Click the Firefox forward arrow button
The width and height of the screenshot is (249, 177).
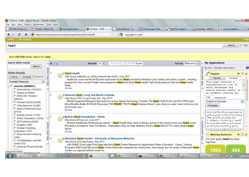click(13, 34)
